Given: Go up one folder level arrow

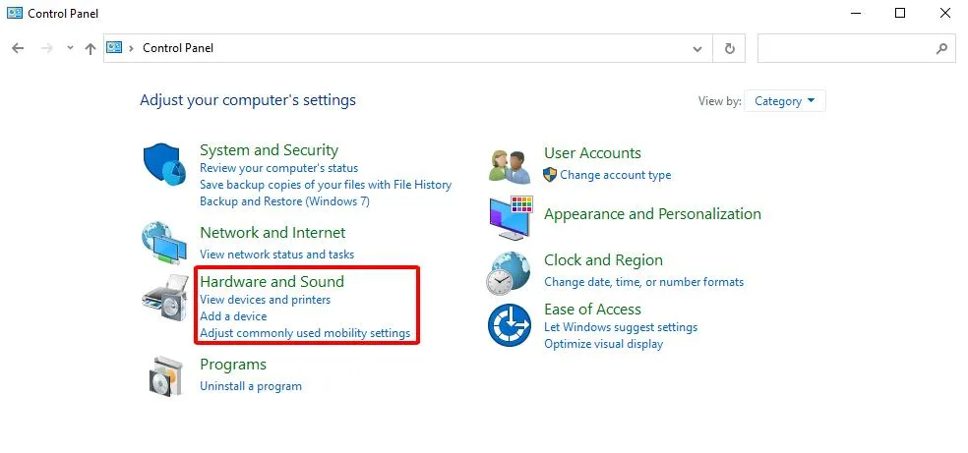Looking at the screenshot, I should pyautogui.click(x=91, y=48).
